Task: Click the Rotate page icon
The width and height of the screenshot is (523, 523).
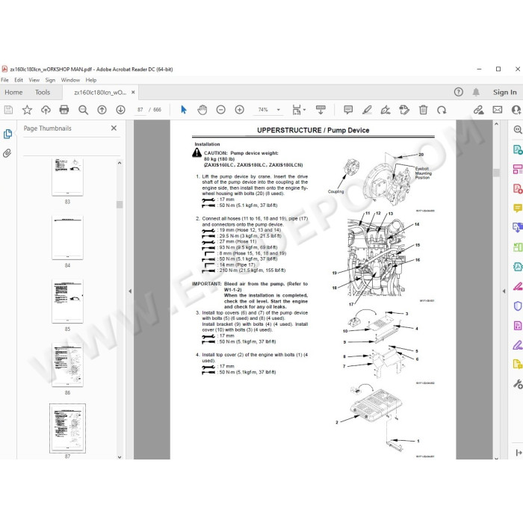Action: pos(442,110)
